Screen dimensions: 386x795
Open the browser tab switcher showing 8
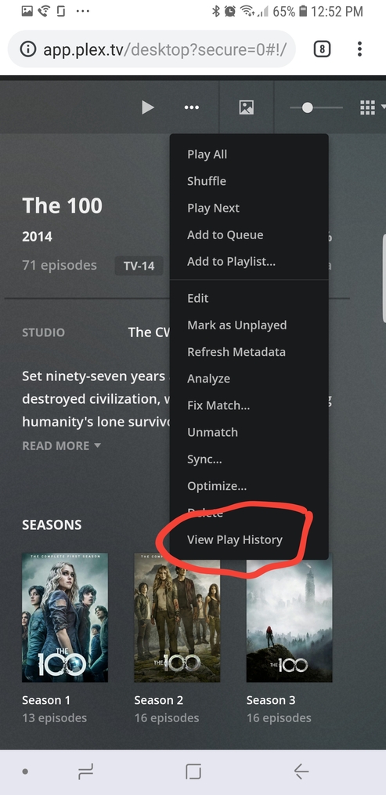coord(322,49)
